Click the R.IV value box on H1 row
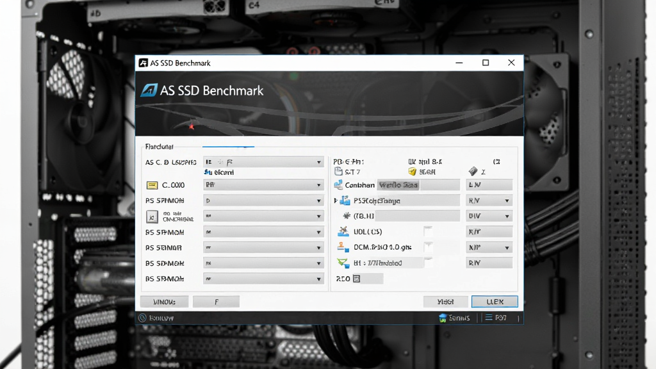The height and width of the screenshot is (369, 656). tap(489, 263)
